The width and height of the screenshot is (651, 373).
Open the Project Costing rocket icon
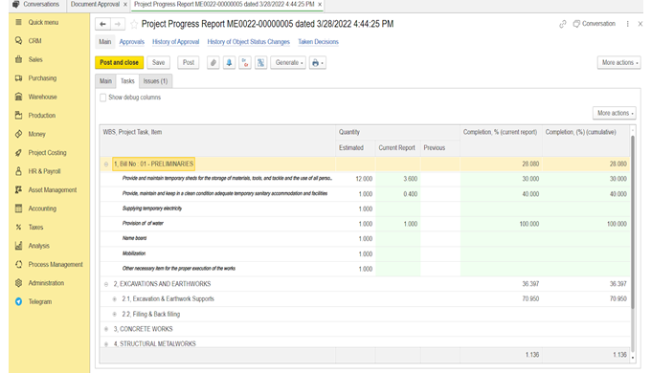click(x=19, y=153)
